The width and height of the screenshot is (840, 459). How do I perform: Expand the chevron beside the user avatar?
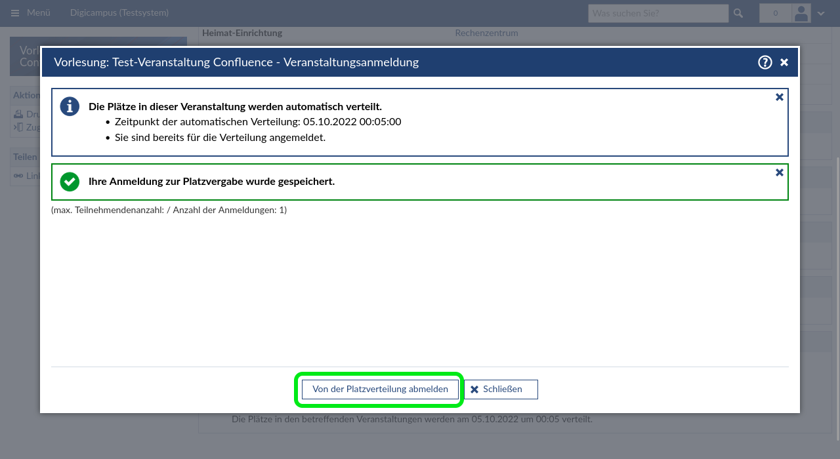tap(821, 14)
